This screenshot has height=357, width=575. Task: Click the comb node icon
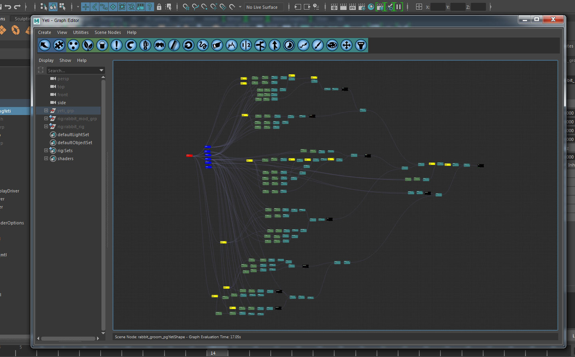[x=174, y=45]
